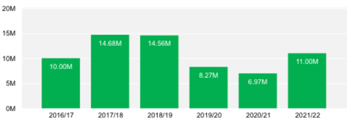Viewport: 347px width, 120px height.
Task: Select the 2021/22 x-axis label
Action: [x=307, y=115]
